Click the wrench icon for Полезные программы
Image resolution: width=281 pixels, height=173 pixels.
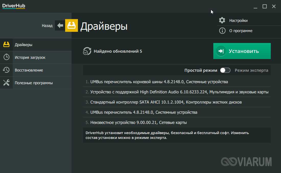pyautogui.click(x=6, y=83)
